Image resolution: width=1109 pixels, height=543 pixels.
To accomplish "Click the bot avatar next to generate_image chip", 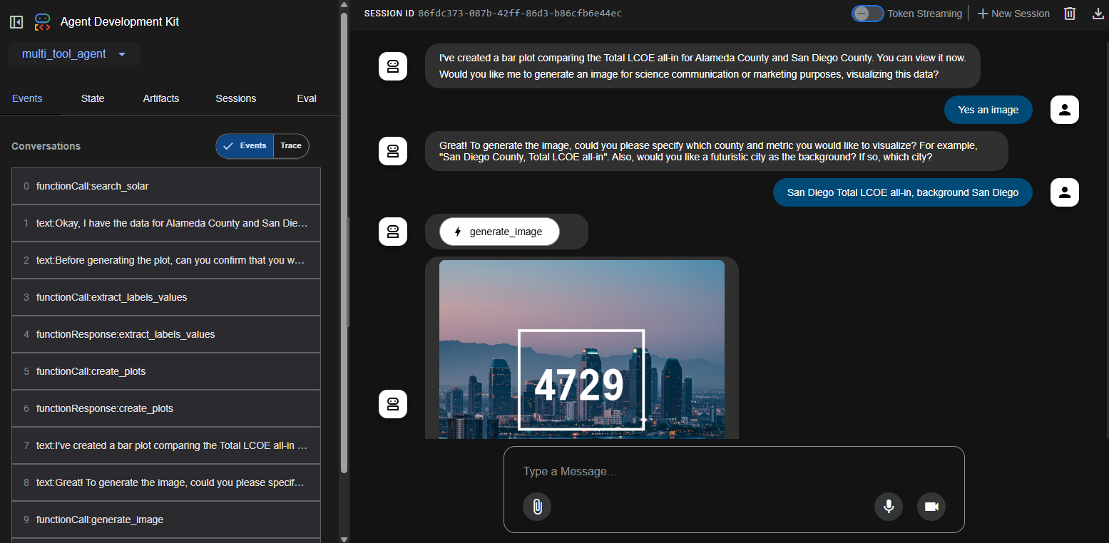I will 392,232.
